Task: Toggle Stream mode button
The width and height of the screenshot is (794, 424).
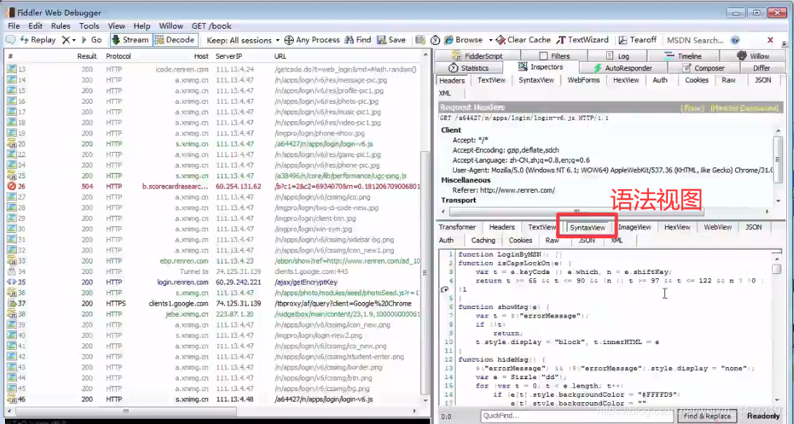Action: (130, 39)
